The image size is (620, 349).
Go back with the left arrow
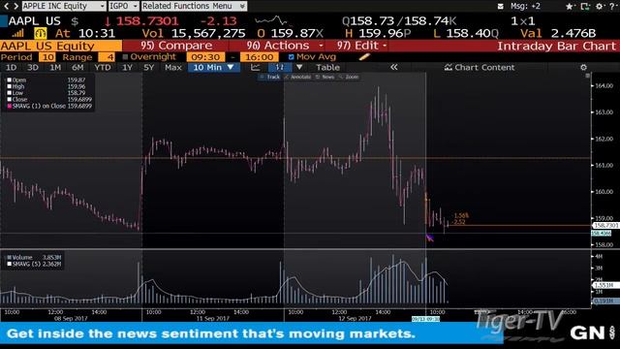6,6
